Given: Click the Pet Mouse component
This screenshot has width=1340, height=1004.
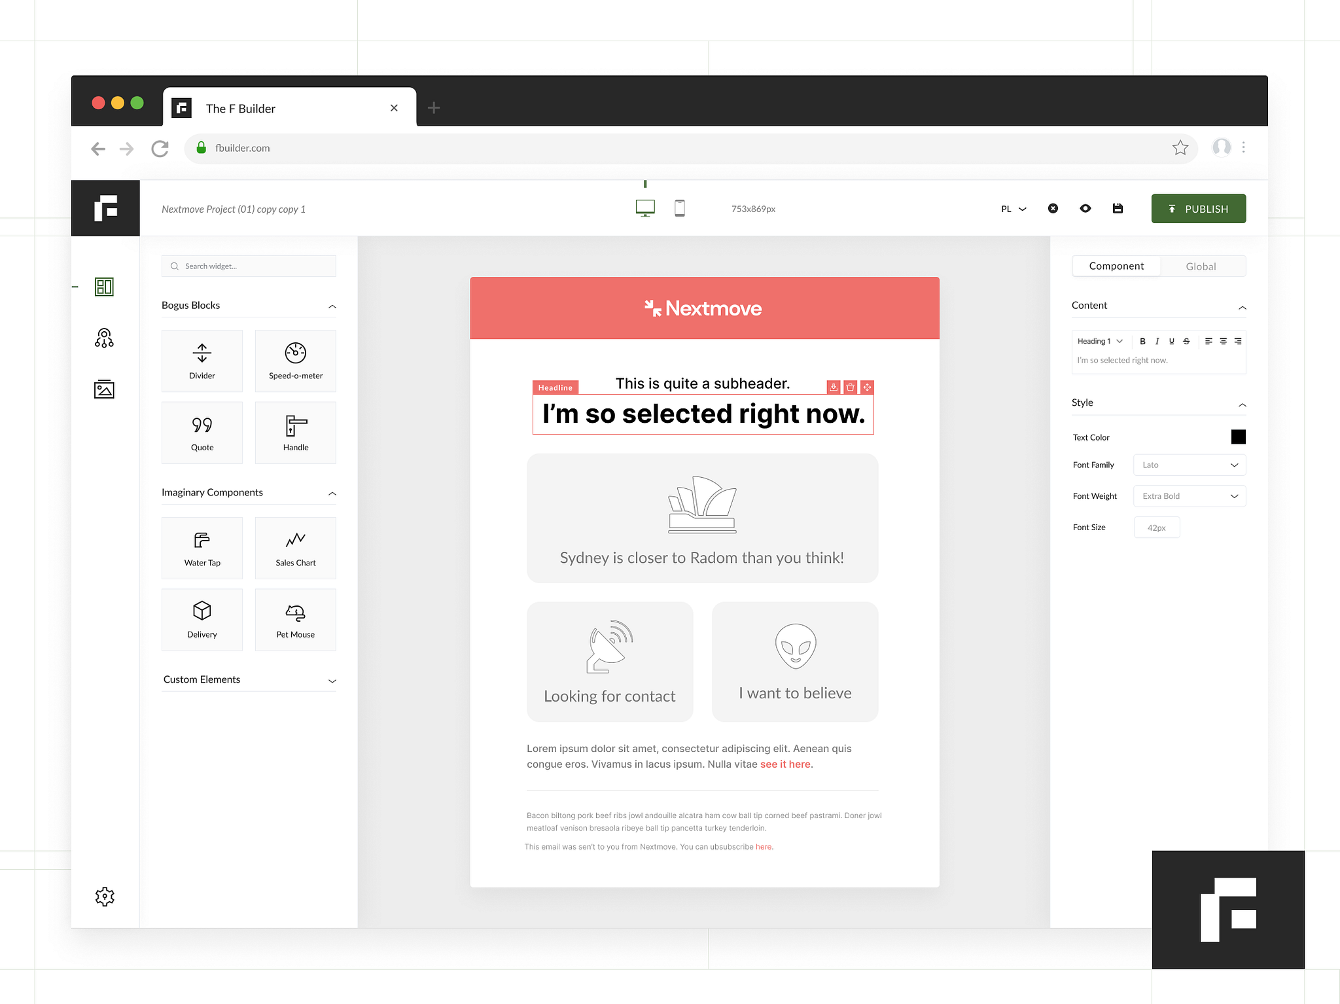Looking at the screenshot, I should (x=295, y=619).
